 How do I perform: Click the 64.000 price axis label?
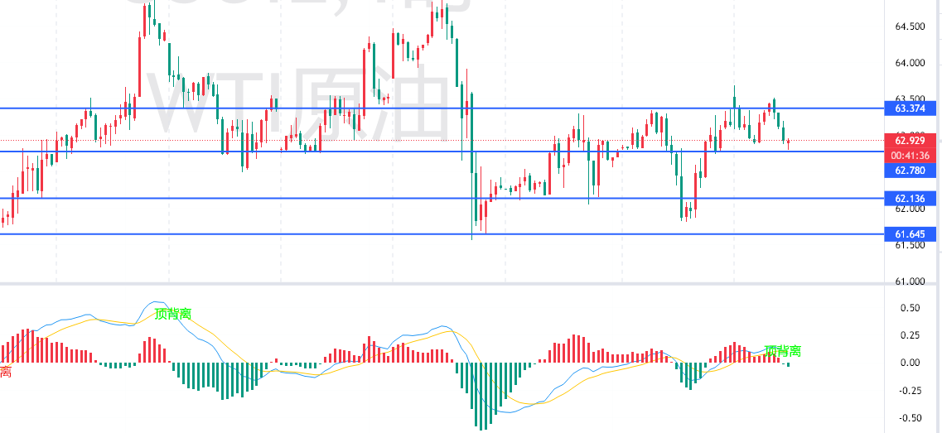910,63
